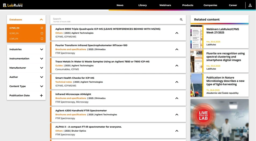Image resolution: width=256 pixels, height=141 pixels.
Task: Open Nature Microbiology publication thumbnail
Action: coord(196,85)
